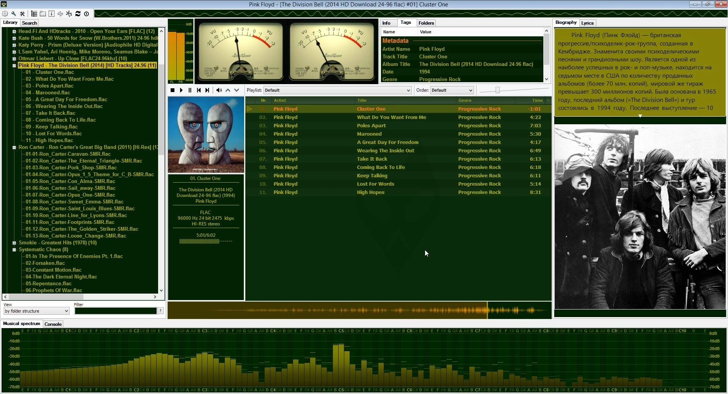
Task: Open the Console tab
Action: point(53,324)
